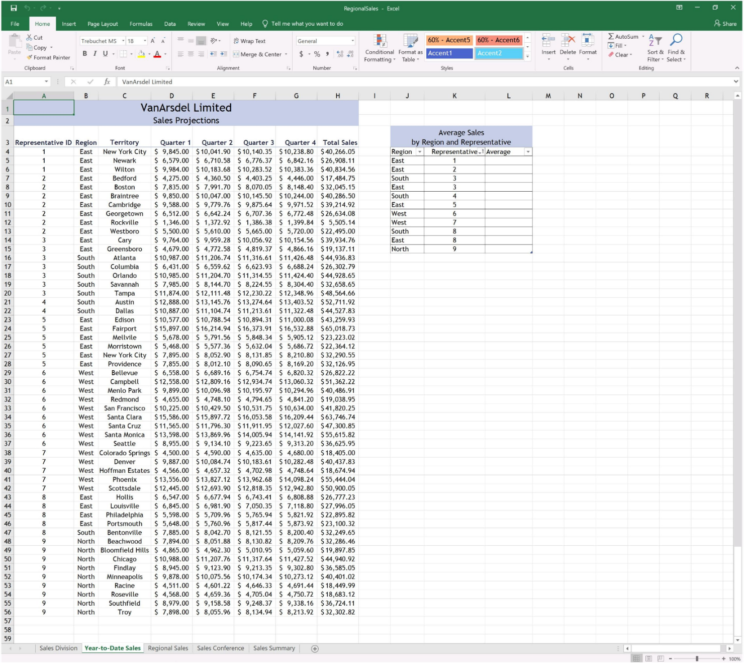Screen dimensions: 744x665
Task: Click the Share button
Action: [x=725, y=24]
